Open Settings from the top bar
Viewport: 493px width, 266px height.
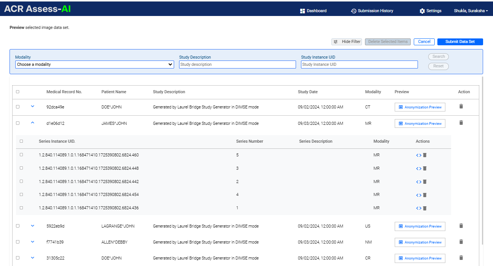pyautogui.click(x=431, y=11)
